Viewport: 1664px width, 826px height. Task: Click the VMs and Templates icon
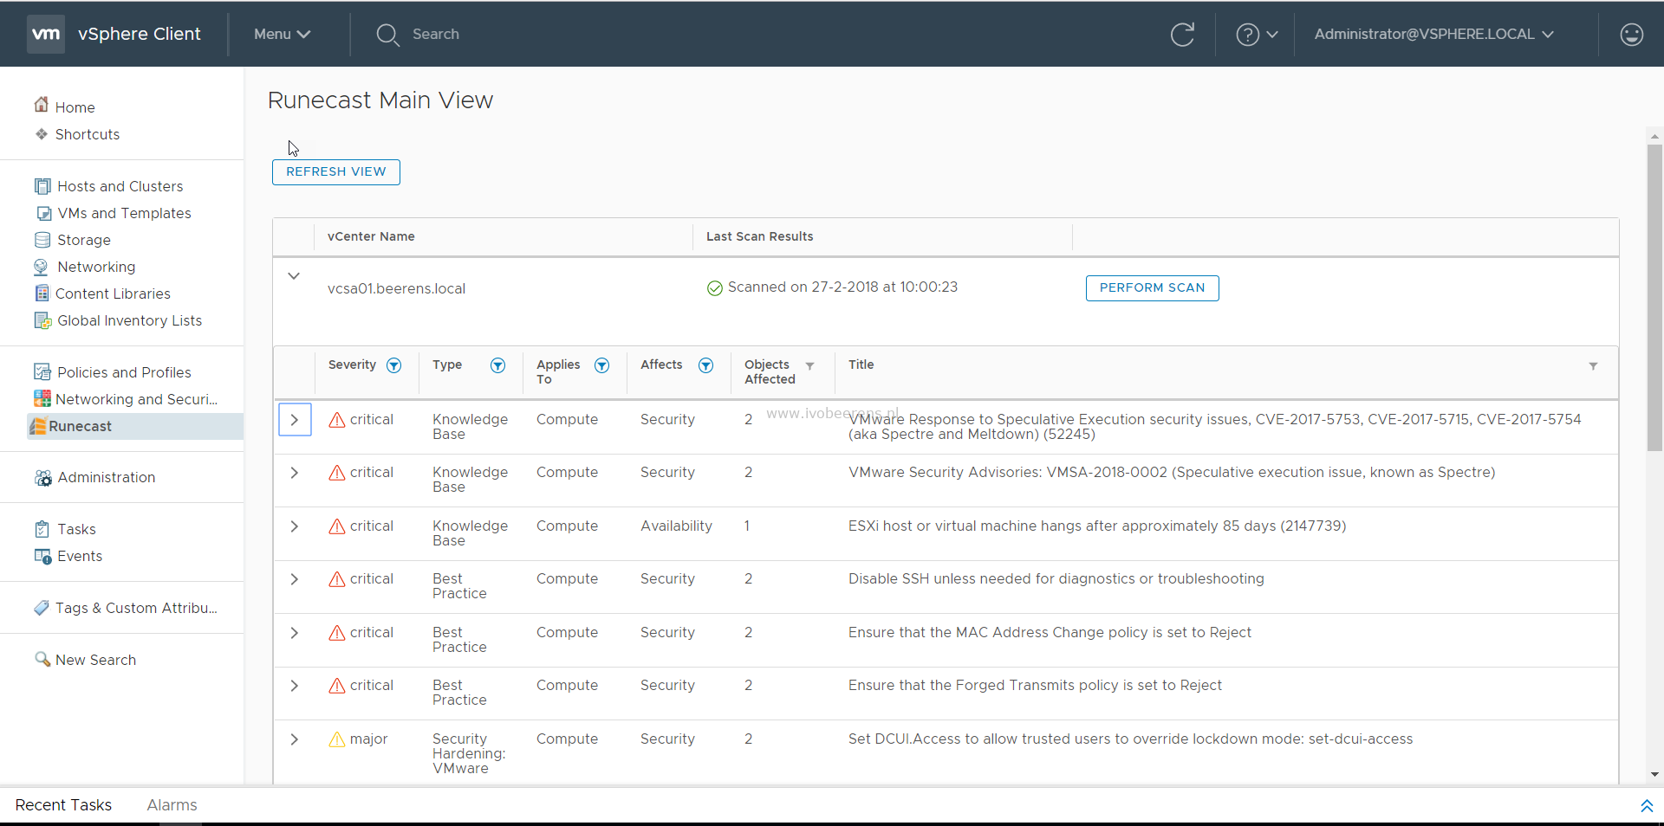click(43, 213)
